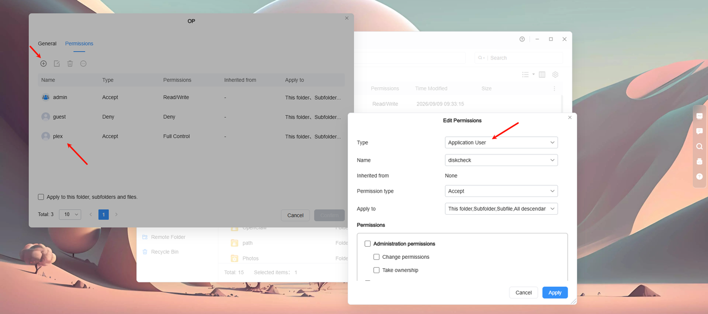Check Administration permissions box
This screenshot has height=314, width=708.
tap(367, 244)
